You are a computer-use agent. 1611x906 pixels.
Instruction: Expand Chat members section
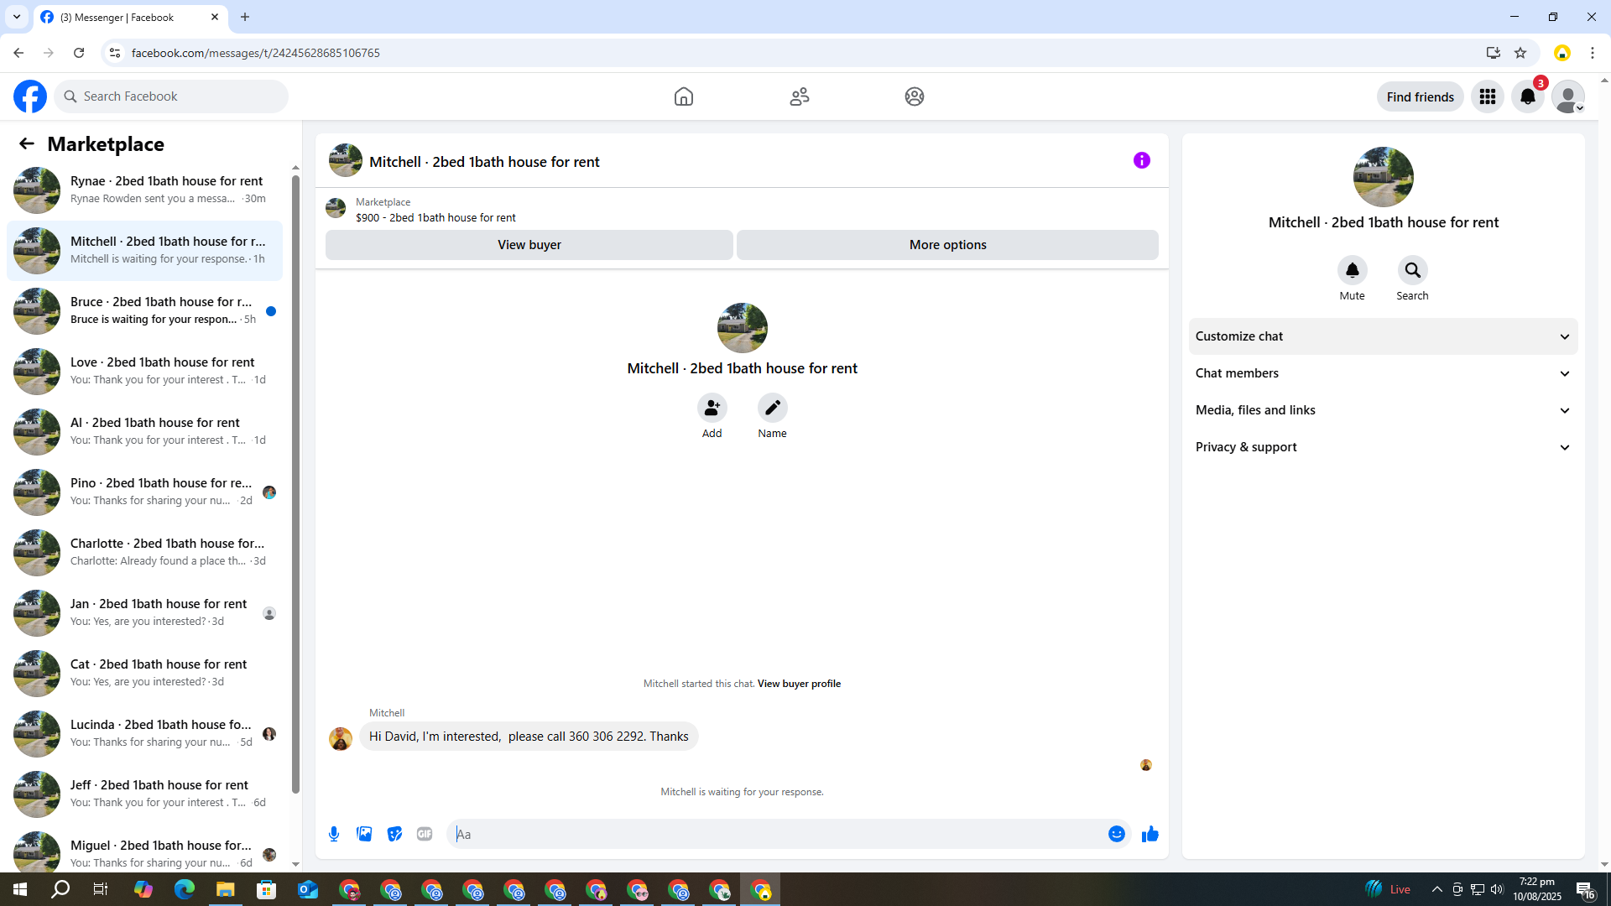(1383, 373)
